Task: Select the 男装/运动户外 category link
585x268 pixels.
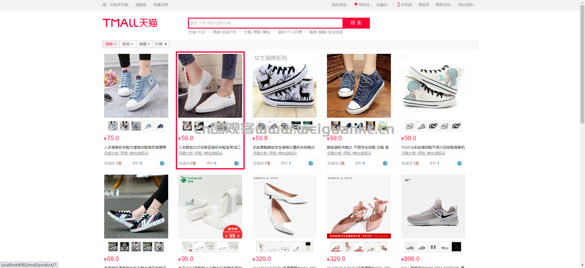Action: pos(225,32)
